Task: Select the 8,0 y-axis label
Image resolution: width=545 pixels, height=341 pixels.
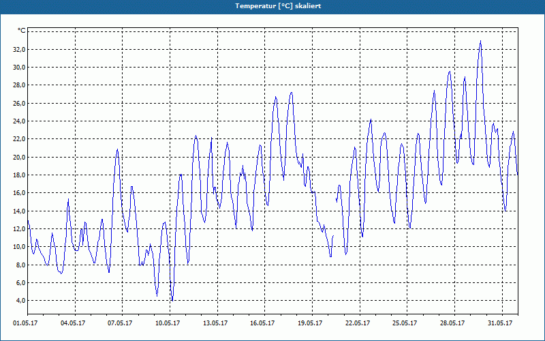Action: tap(20, 265)
